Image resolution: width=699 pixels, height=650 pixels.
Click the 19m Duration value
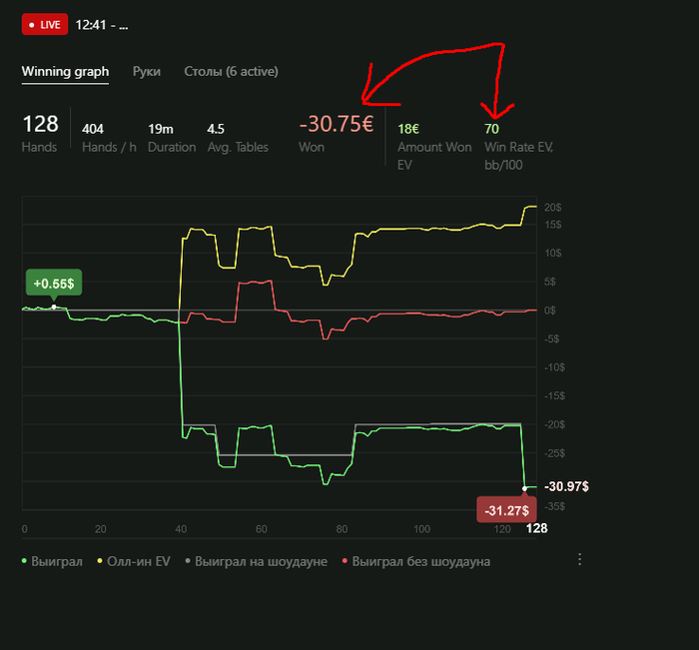(161, 129)
